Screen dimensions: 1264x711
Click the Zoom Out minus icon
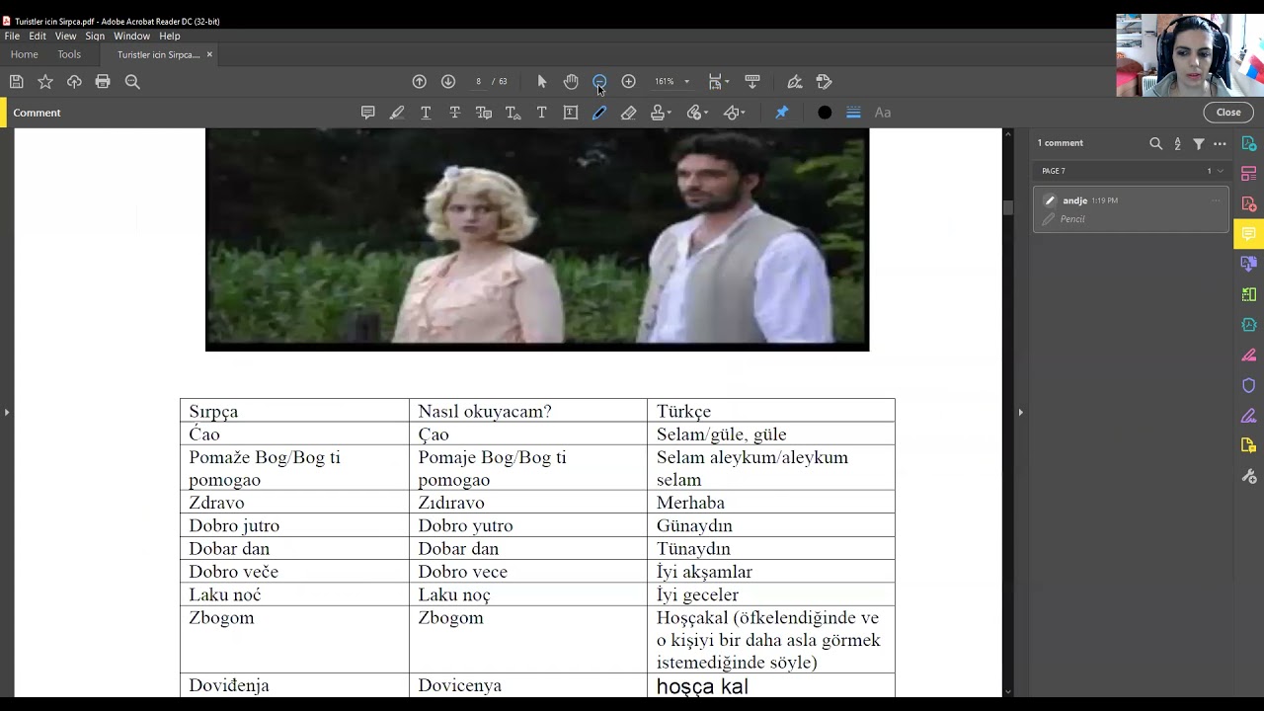(x=599, y=82)
